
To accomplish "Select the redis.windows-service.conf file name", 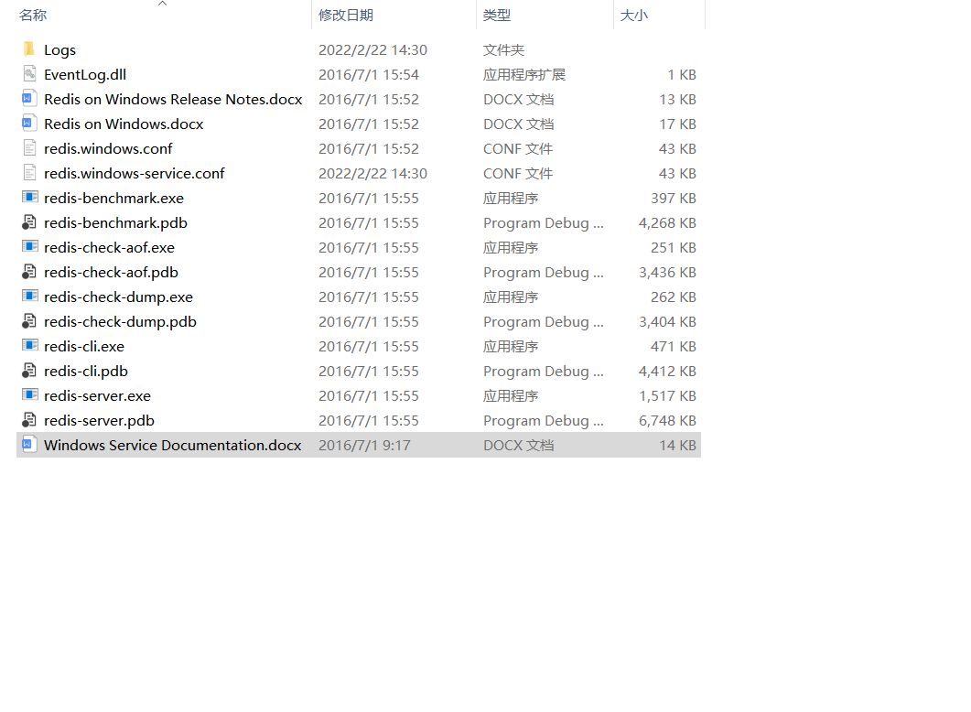I will [x=135, y=173].
